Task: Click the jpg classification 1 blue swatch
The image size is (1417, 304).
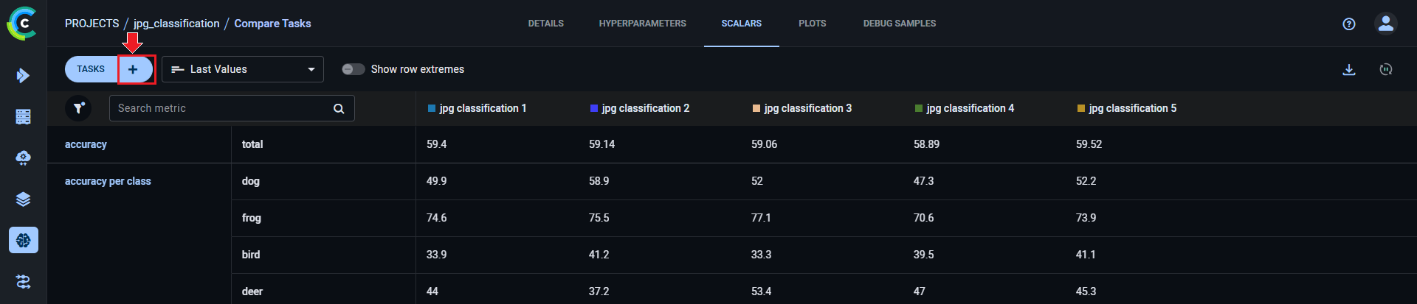Action: [x=432, y=108]
